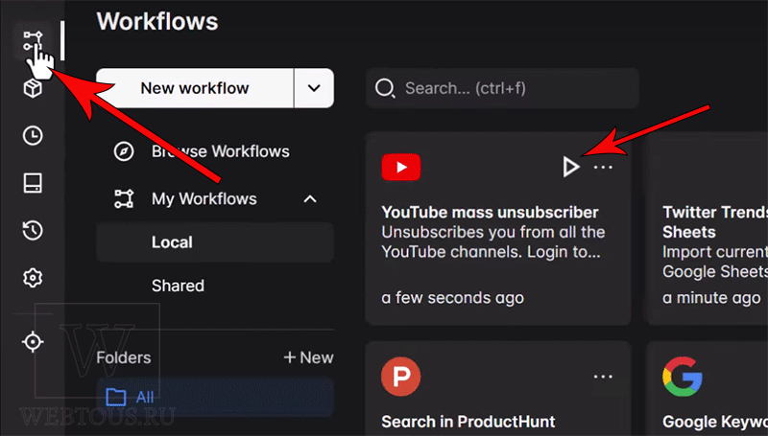Open the Logs history icon in sidebar
The height and width of the screenshot is (436, 768).
point(33,230)
